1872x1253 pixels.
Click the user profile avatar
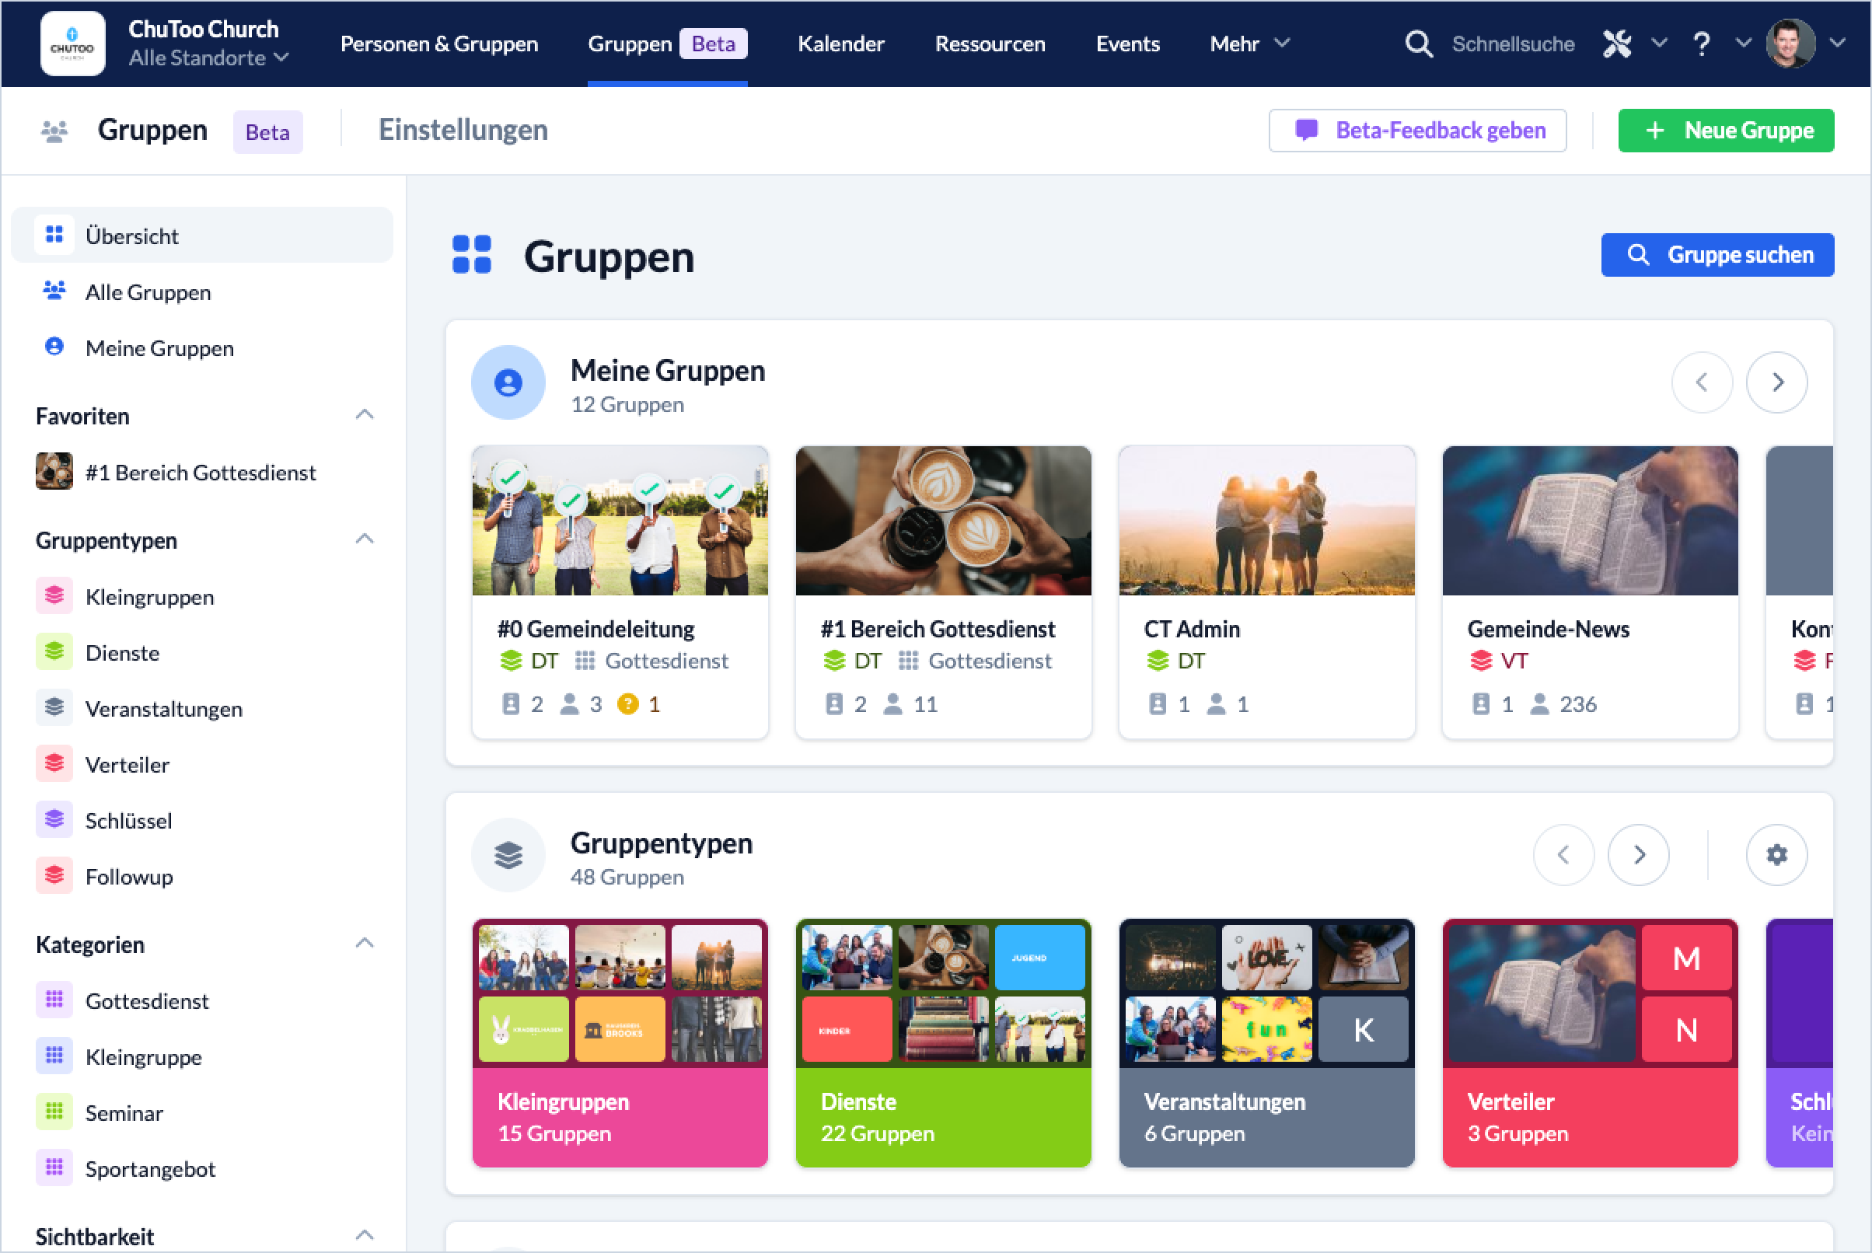pyautogui.click(x=1790, y=44)
